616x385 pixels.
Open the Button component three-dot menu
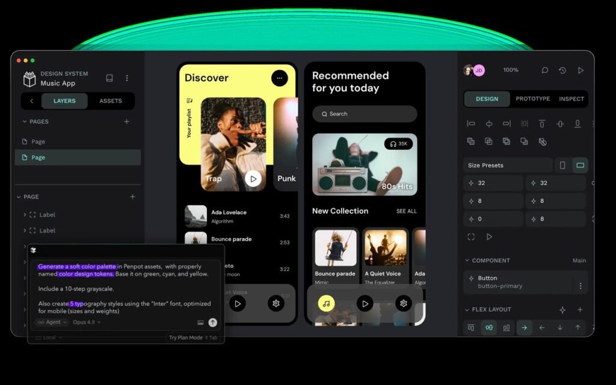(x=581, y=286)
